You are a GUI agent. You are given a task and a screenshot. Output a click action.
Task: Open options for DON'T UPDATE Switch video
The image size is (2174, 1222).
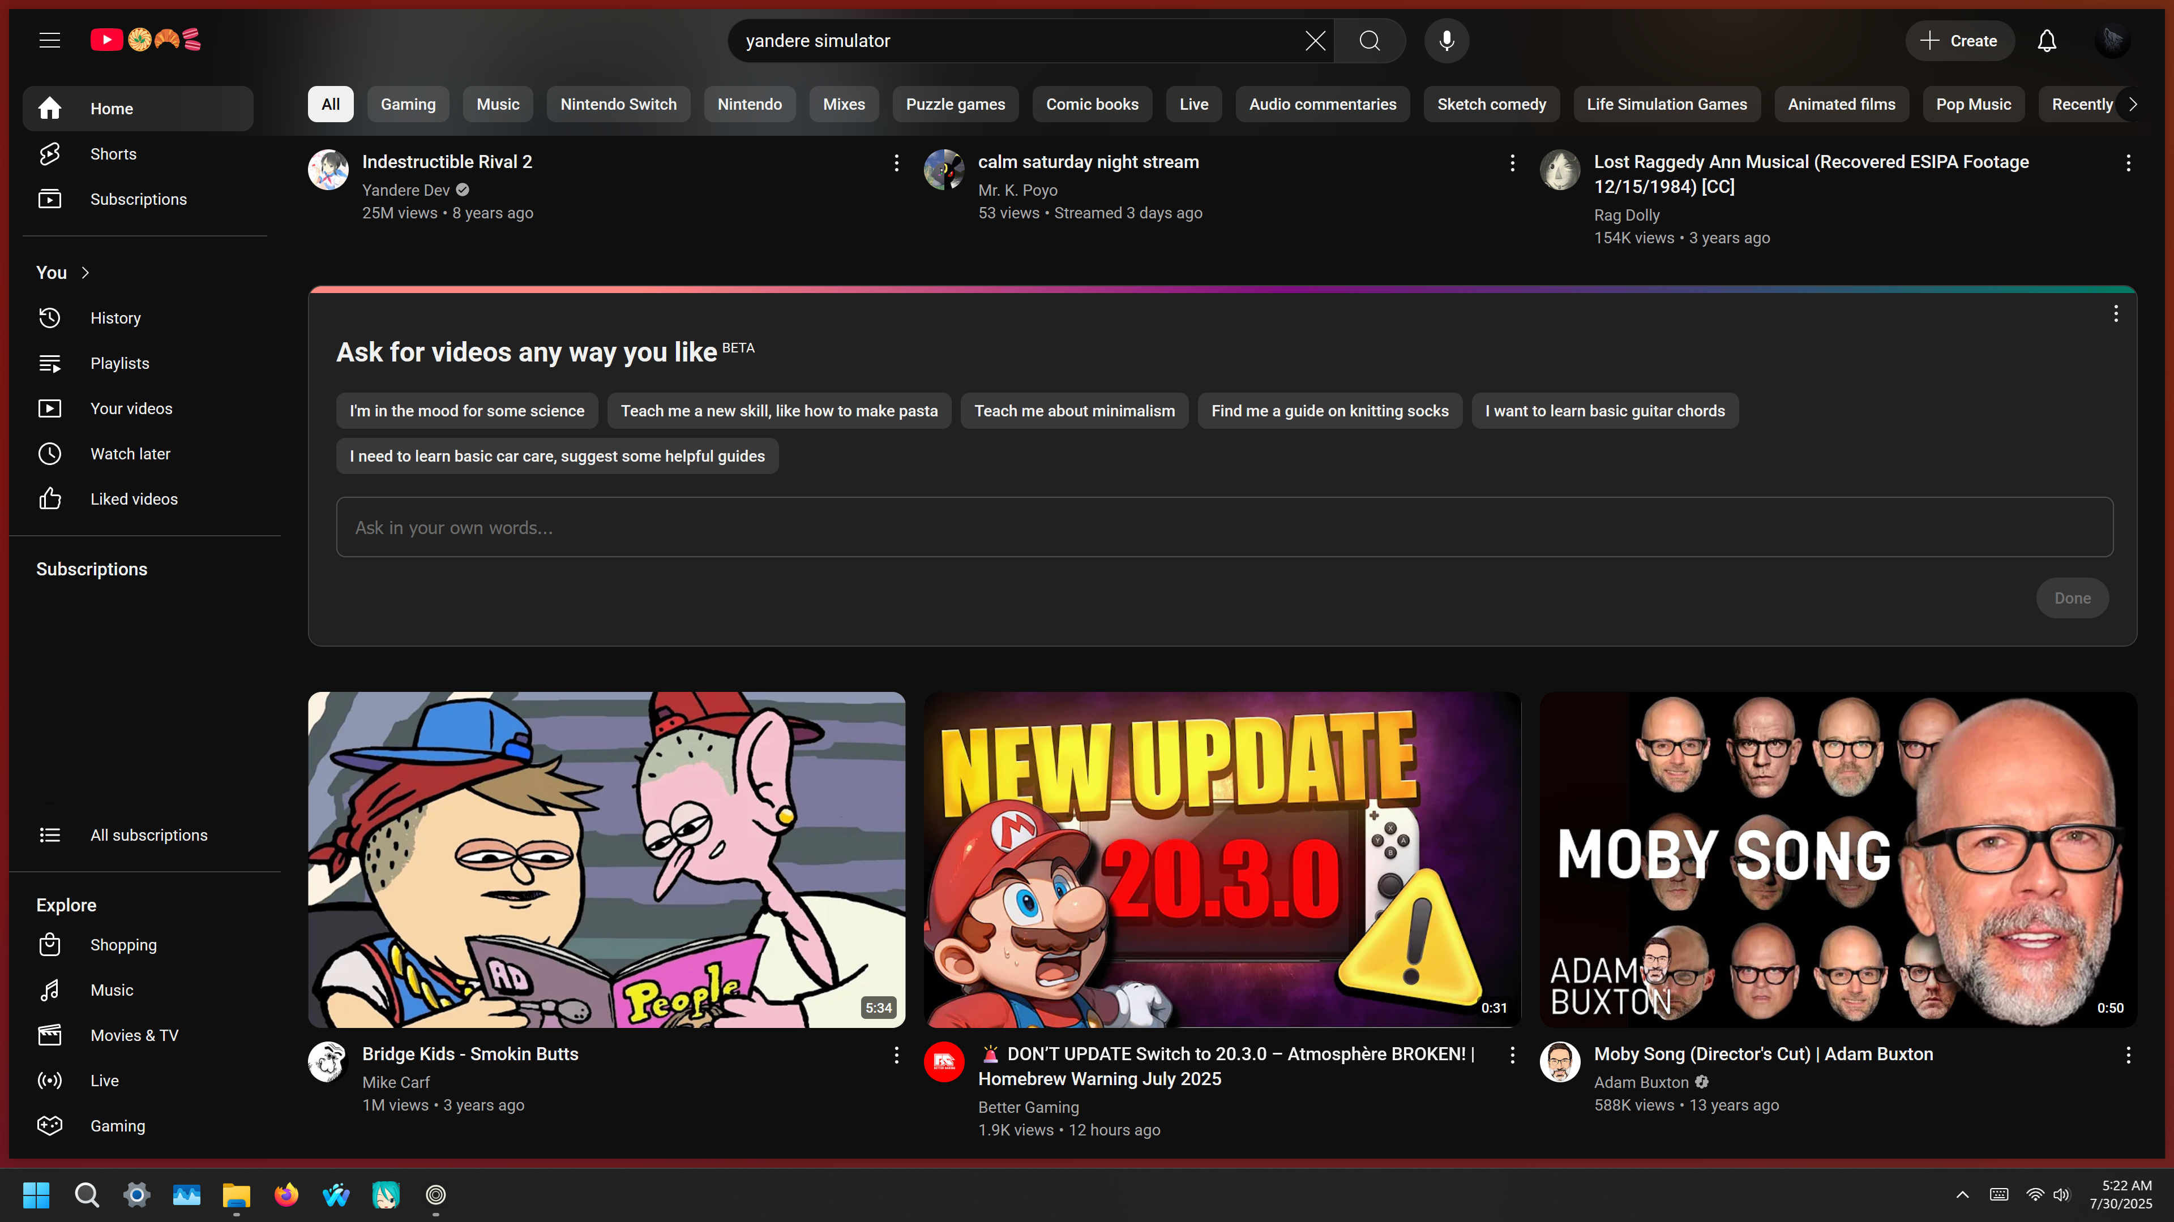point(1512,1055)
